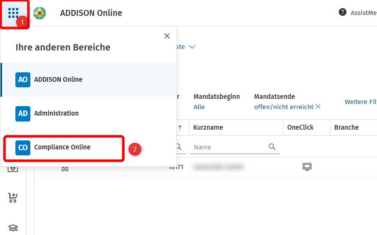Open 'Weitere Filter' link
The height and width of the screenshot is (235, 377).
click(x=361, y=102)
